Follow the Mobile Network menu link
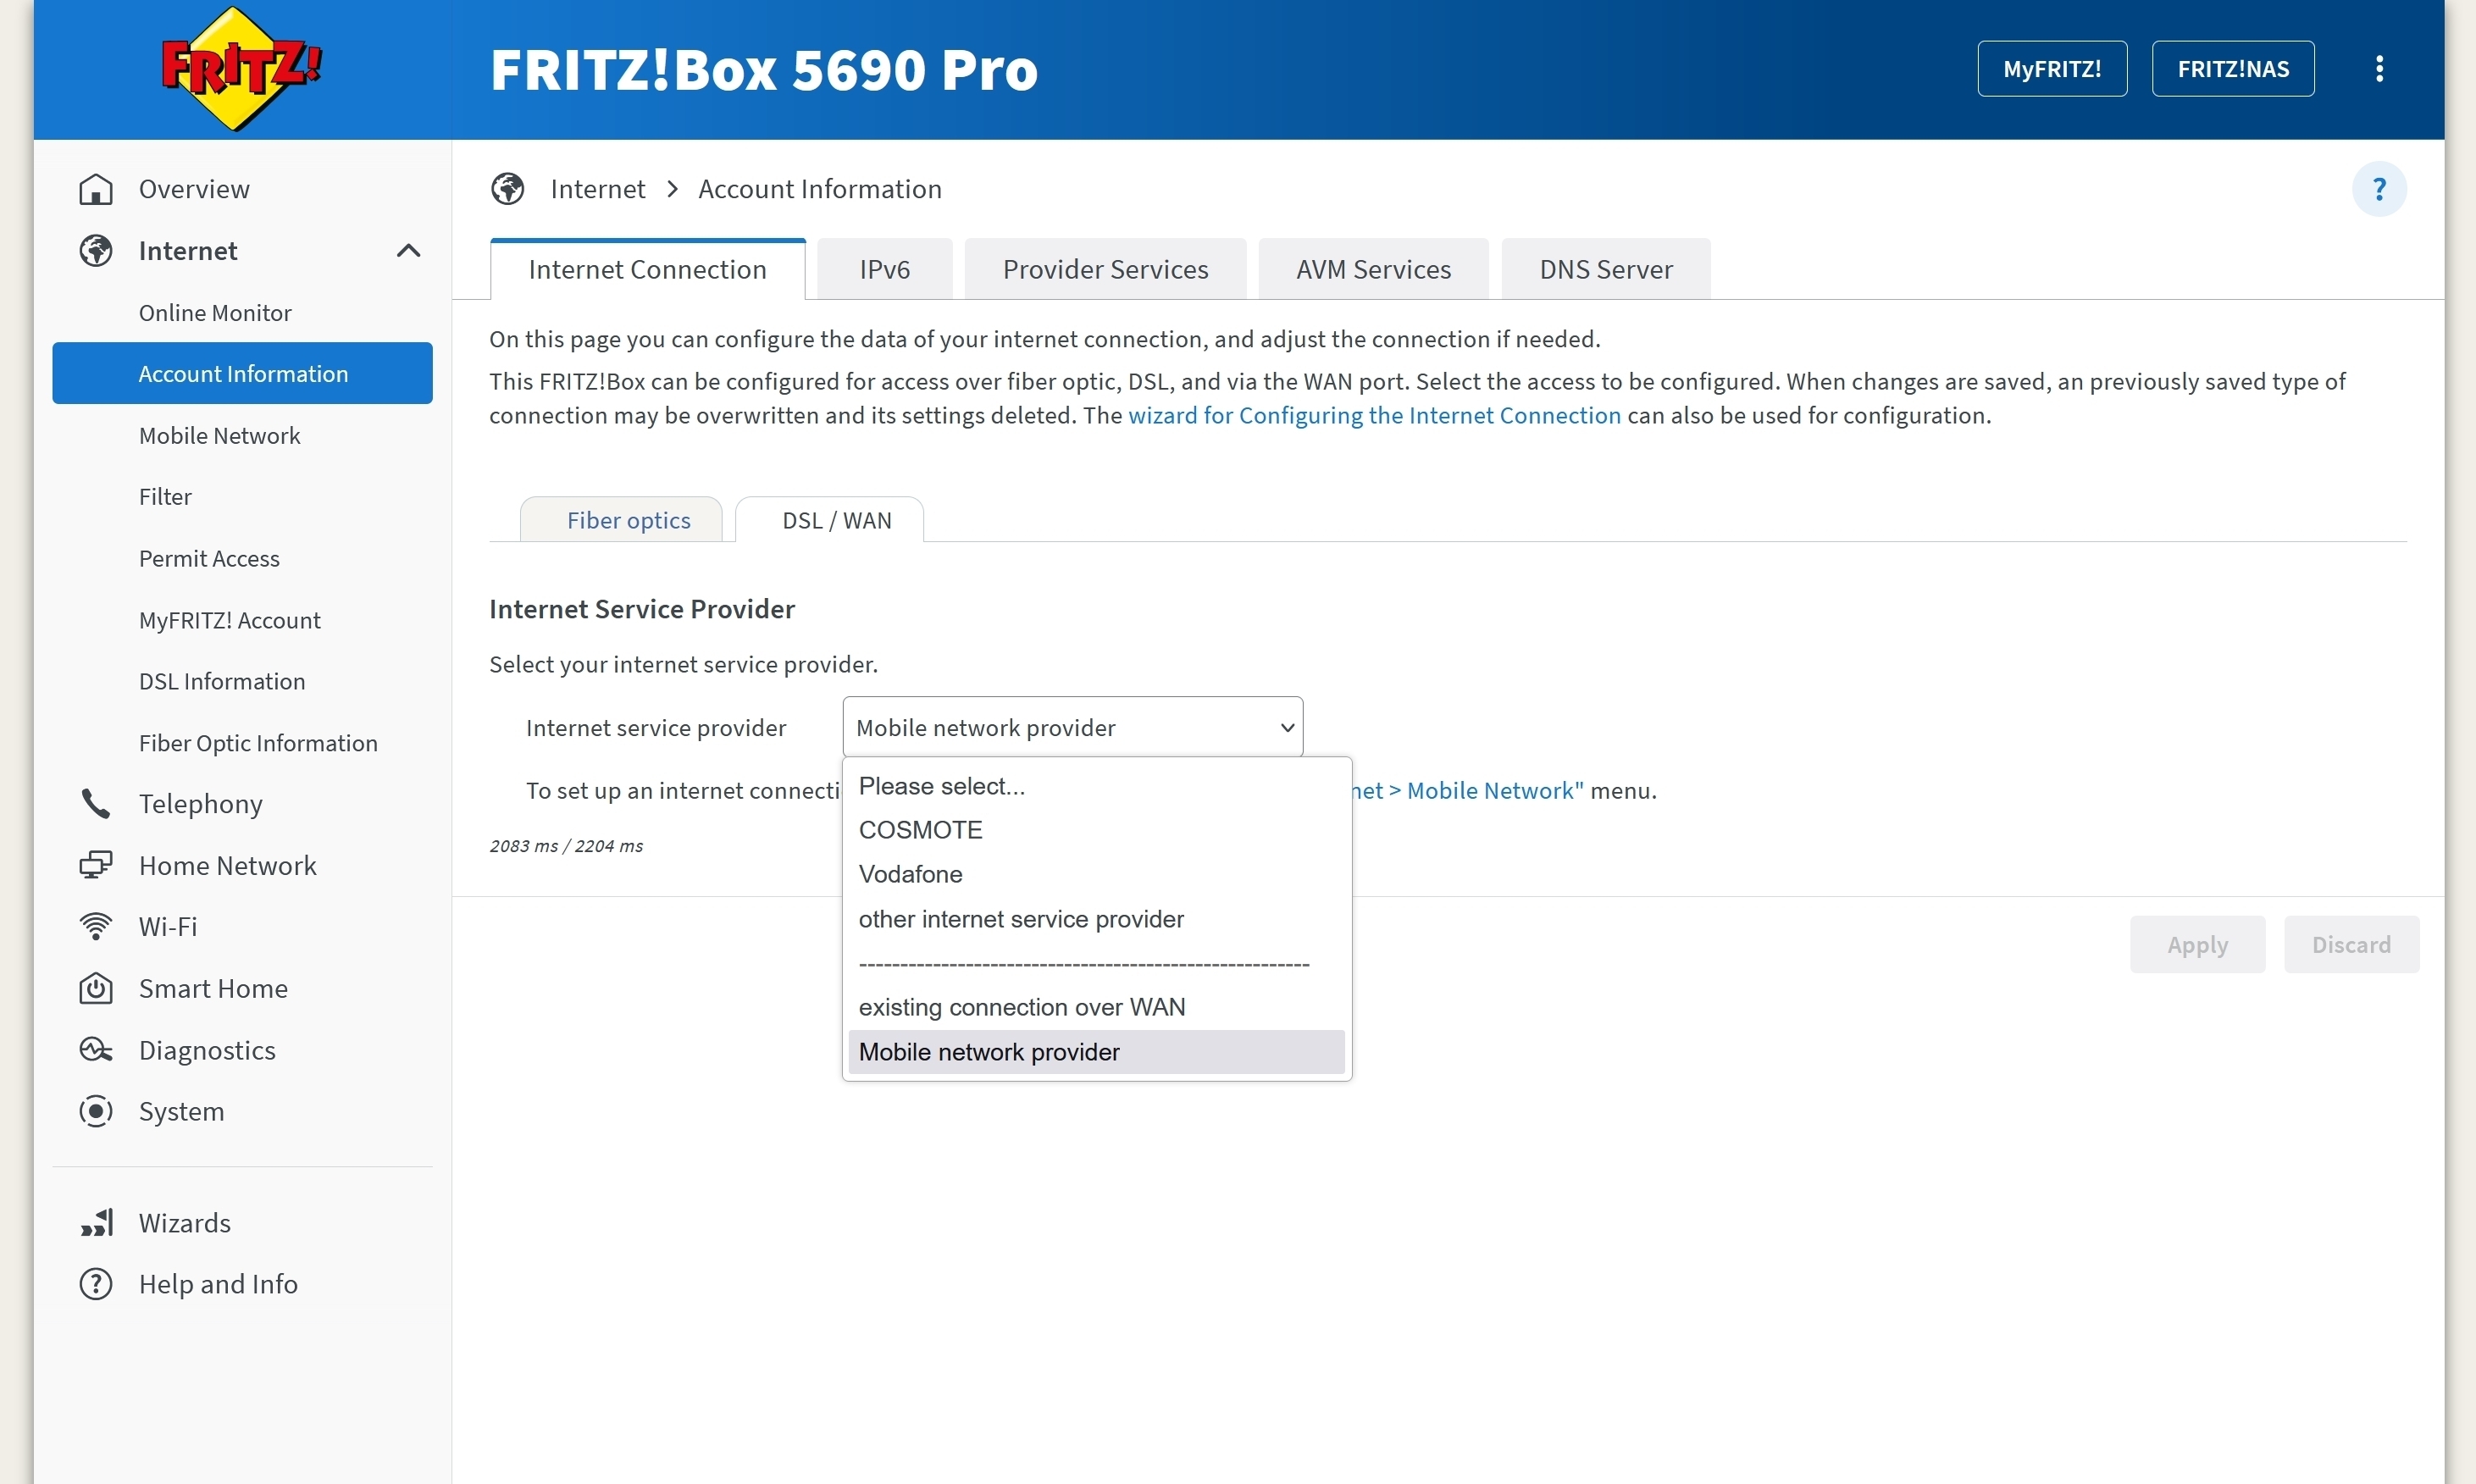This screenshot has height=1484, width=2476. coord(1468,790)
